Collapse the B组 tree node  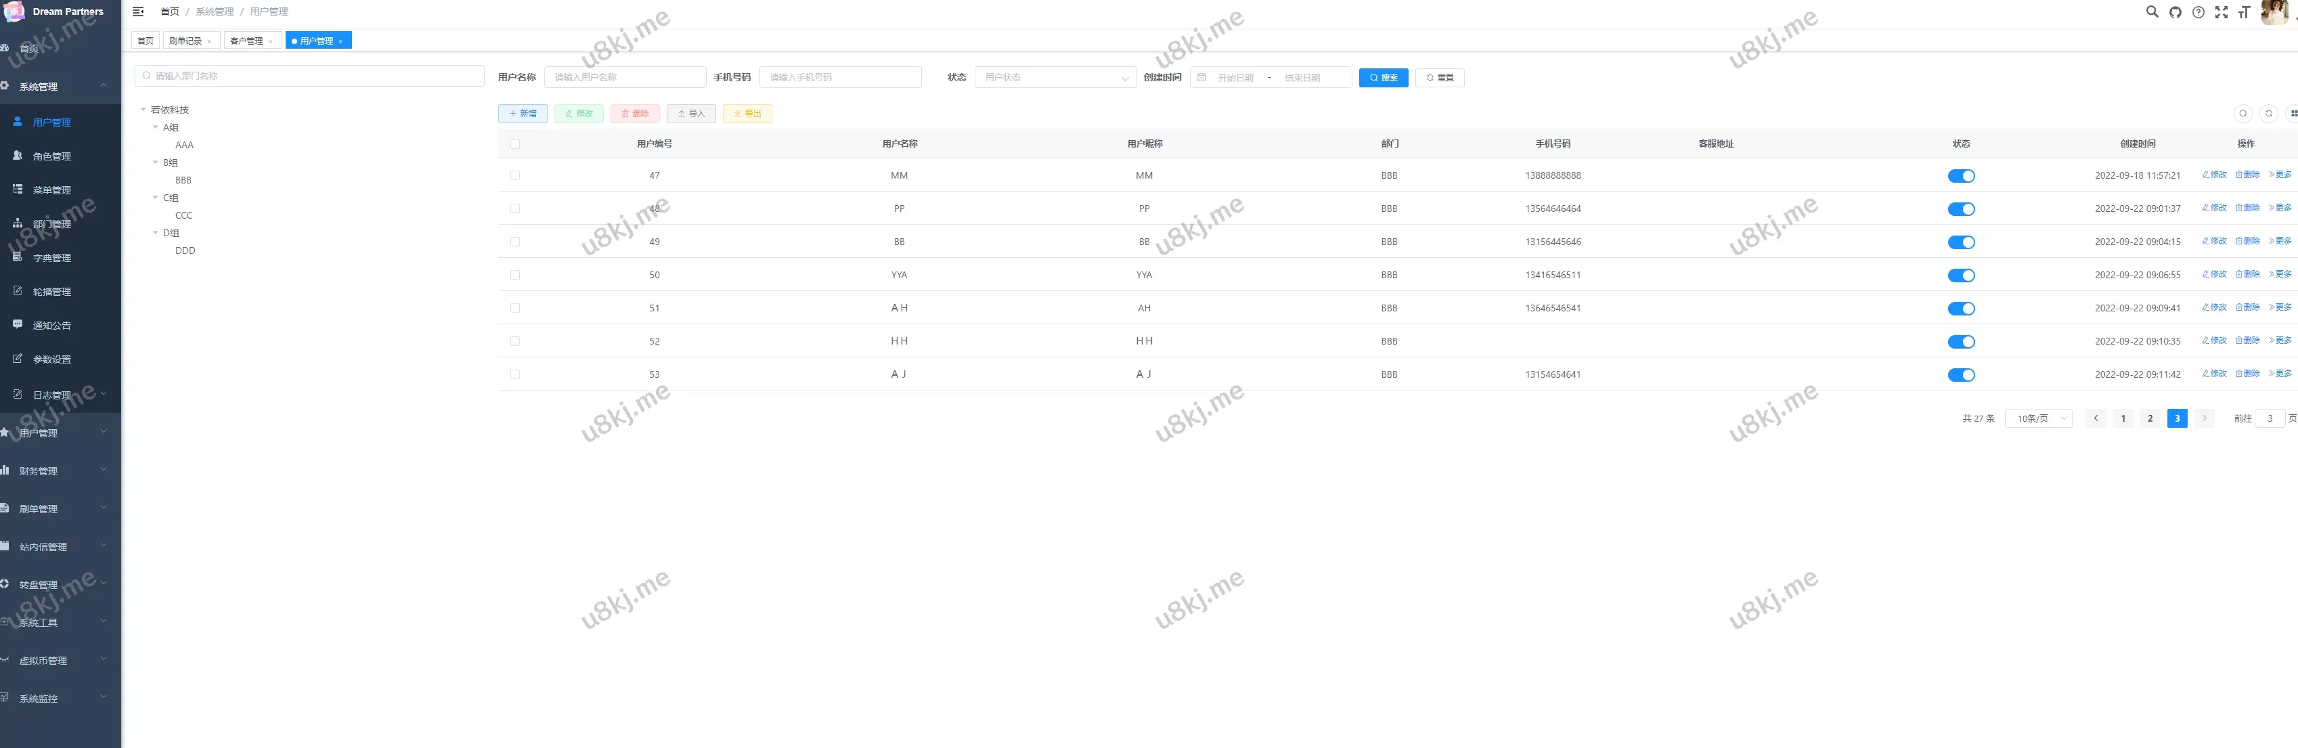click(155, 162)
